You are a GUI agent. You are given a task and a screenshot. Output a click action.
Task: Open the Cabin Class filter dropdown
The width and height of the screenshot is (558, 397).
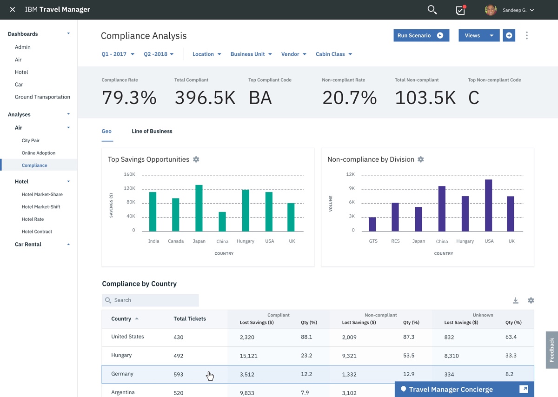point(333,54)
